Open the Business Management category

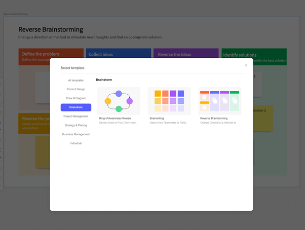coord(76,134)
